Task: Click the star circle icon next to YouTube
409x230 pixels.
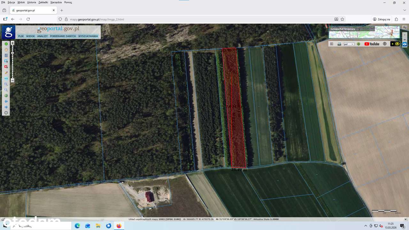Action: 385,44
